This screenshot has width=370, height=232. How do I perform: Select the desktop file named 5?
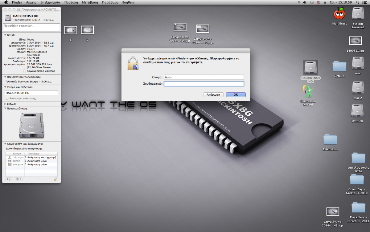87,30
